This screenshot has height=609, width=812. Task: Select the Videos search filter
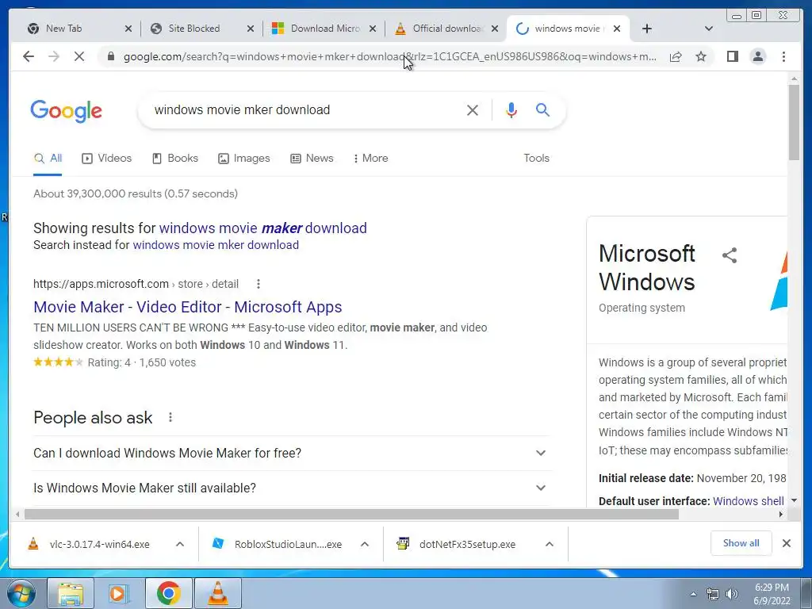(107, 159)
